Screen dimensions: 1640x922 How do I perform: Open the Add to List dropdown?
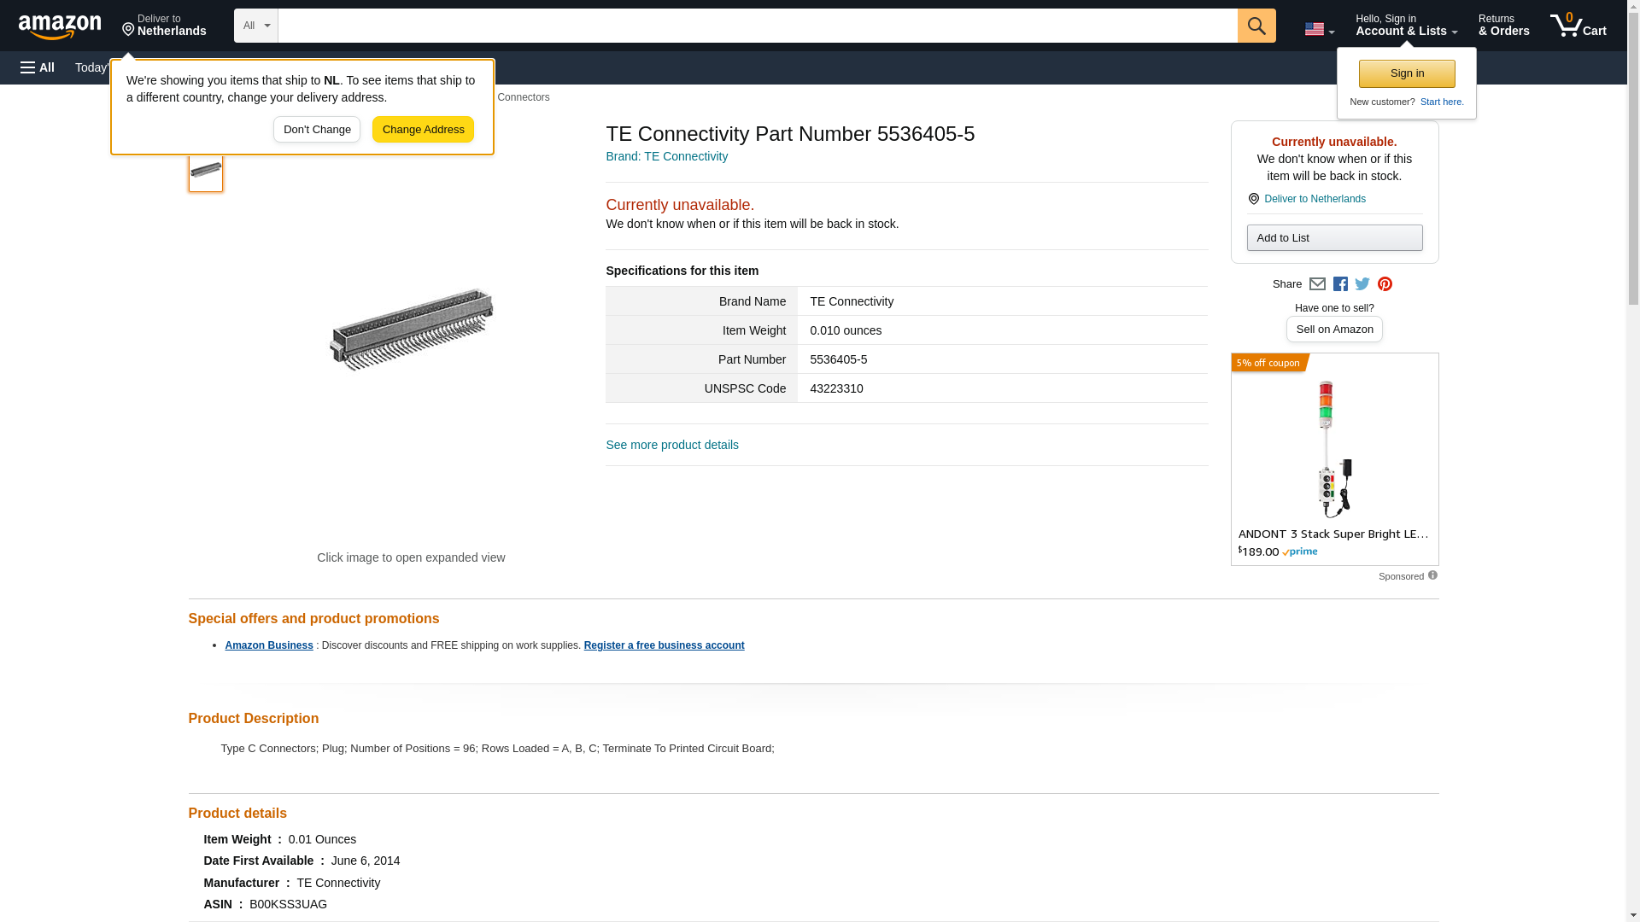[x=1334, y=238]
